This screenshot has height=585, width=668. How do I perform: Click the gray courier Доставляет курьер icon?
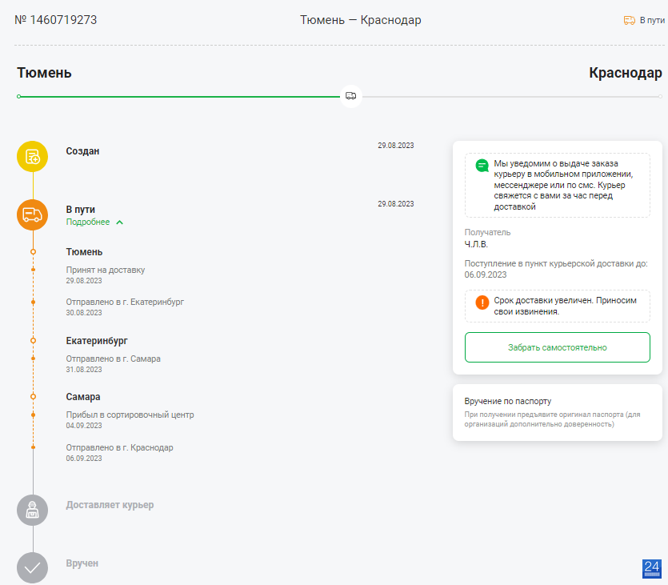pyautogui.click(x=32, y=510)
